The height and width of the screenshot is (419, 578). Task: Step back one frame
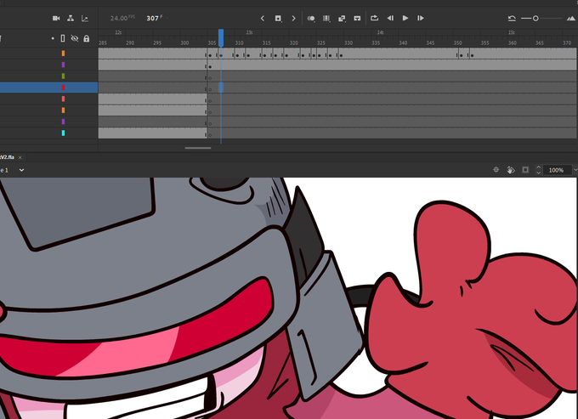coord(390,18)
